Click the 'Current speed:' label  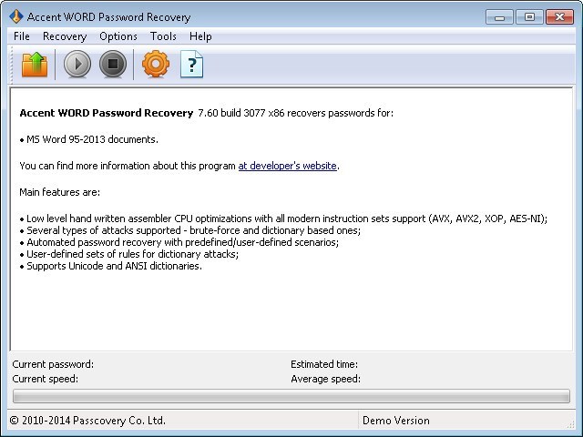click(x=45, y=379)
